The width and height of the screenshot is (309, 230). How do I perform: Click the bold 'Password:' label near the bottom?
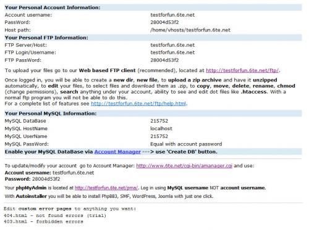(x=17, y=179)
